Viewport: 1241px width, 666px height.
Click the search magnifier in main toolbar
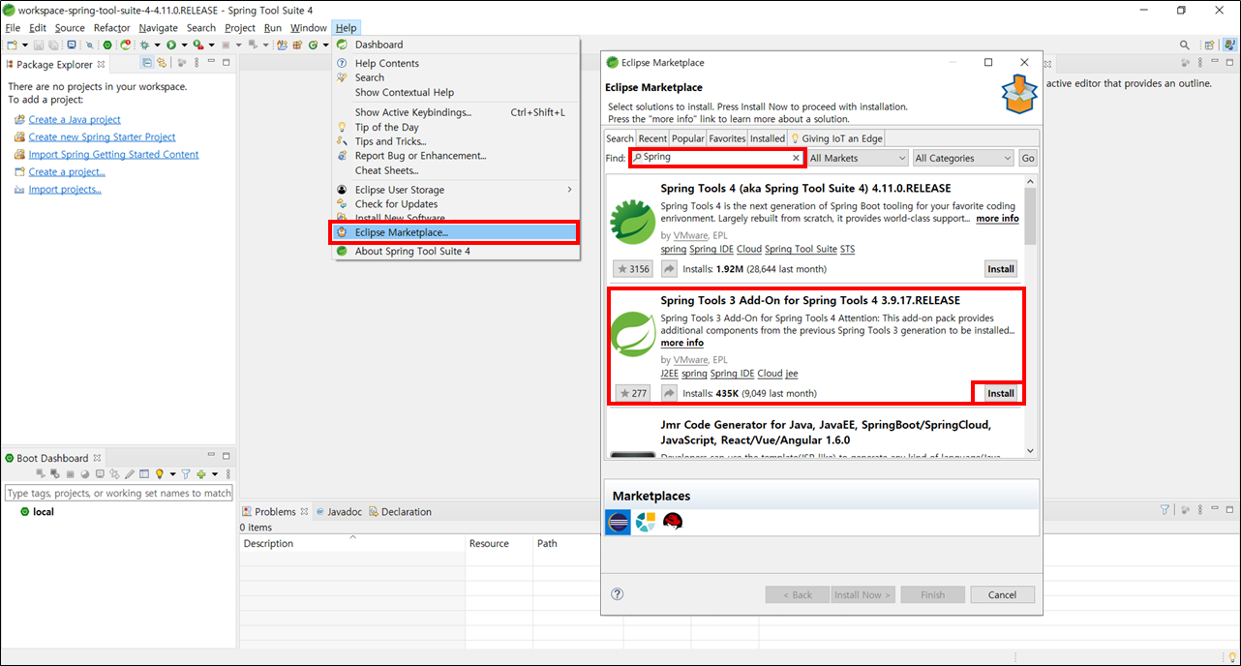1184,45
